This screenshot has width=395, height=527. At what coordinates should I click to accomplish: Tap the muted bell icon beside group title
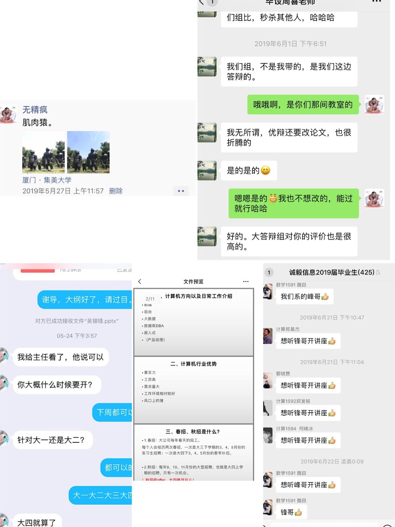tap(378, 272)
